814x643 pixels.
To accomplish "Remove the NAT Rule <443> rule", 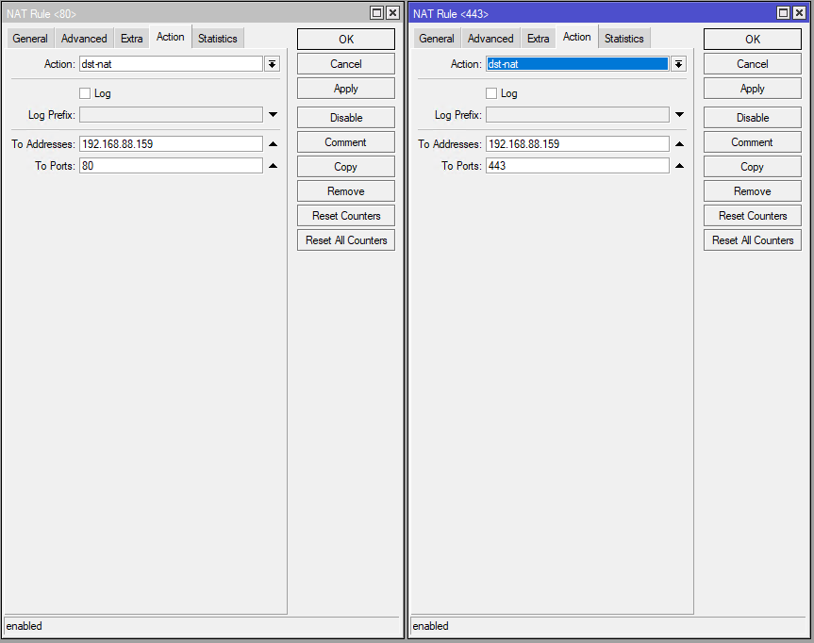I will pos(753,191).
